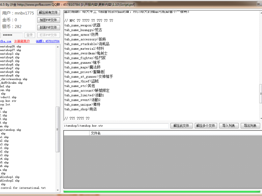Click the 加密PVF文件 button
The height and width of the screenshot is (196, 262).
(47, 20)
